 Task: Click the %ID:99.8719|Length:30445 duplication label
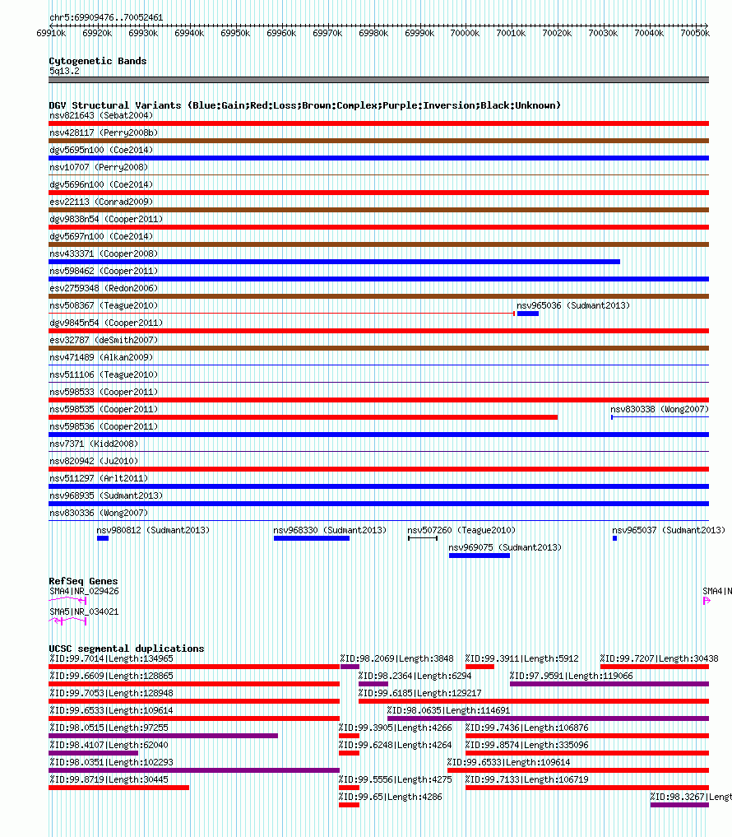click(x=109, y=779)
